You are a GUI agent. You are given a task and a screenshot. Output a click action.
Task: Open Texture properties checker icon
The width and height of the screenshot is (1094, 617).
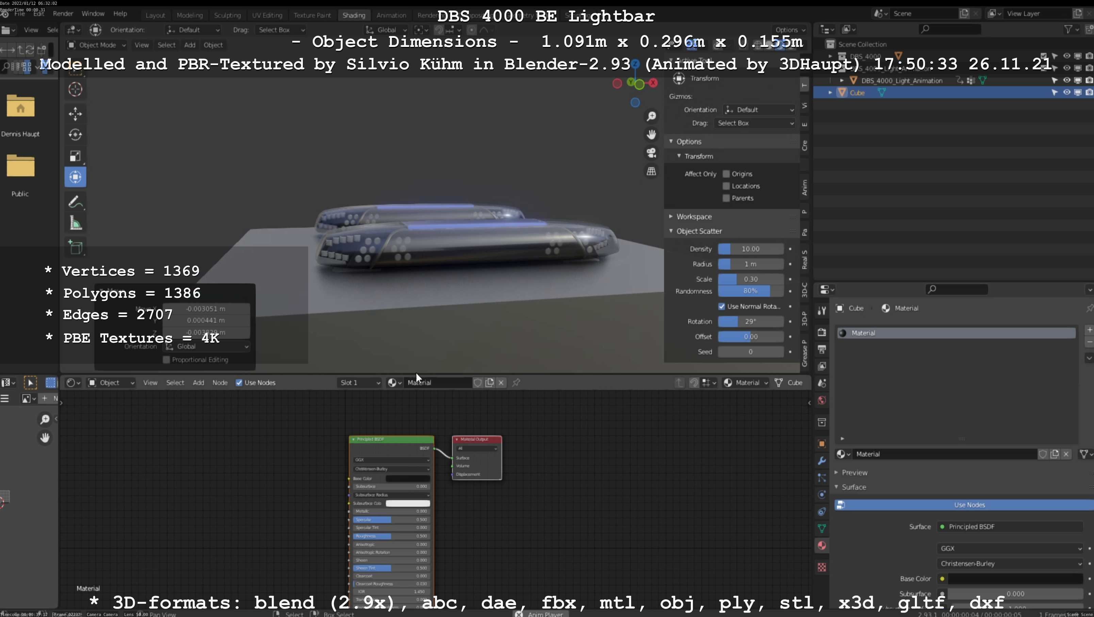tap(822, 567)
